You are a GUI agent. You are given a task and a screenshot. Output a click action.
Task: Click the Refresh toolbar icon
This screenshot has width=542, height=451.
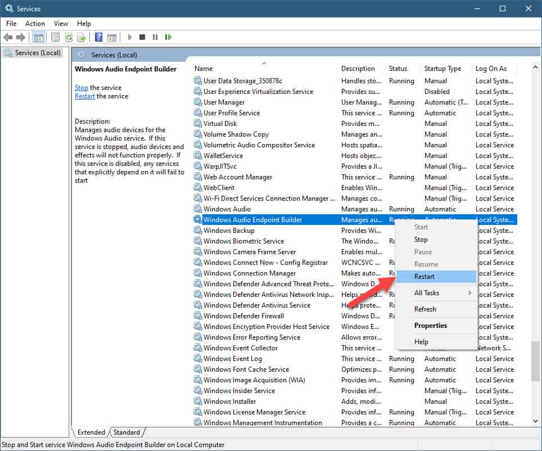(x=69, y=37)
